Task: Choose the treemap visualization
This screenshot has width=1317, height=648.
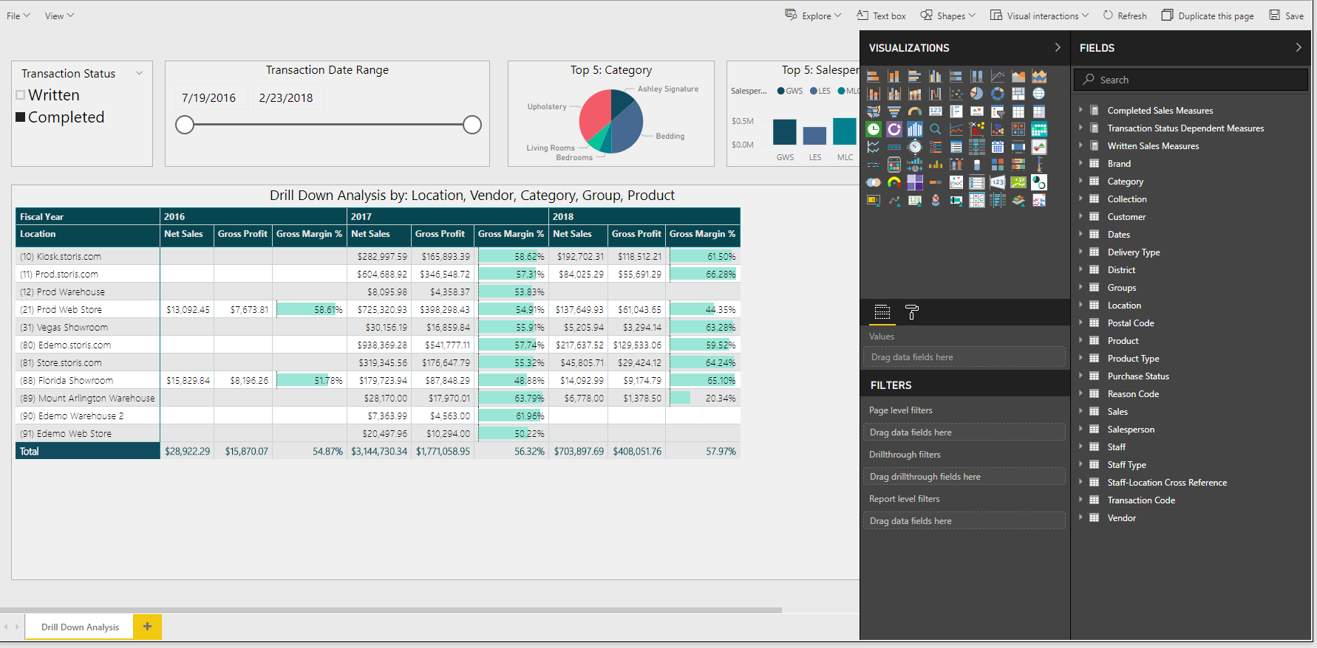Action: (1018, 94)
